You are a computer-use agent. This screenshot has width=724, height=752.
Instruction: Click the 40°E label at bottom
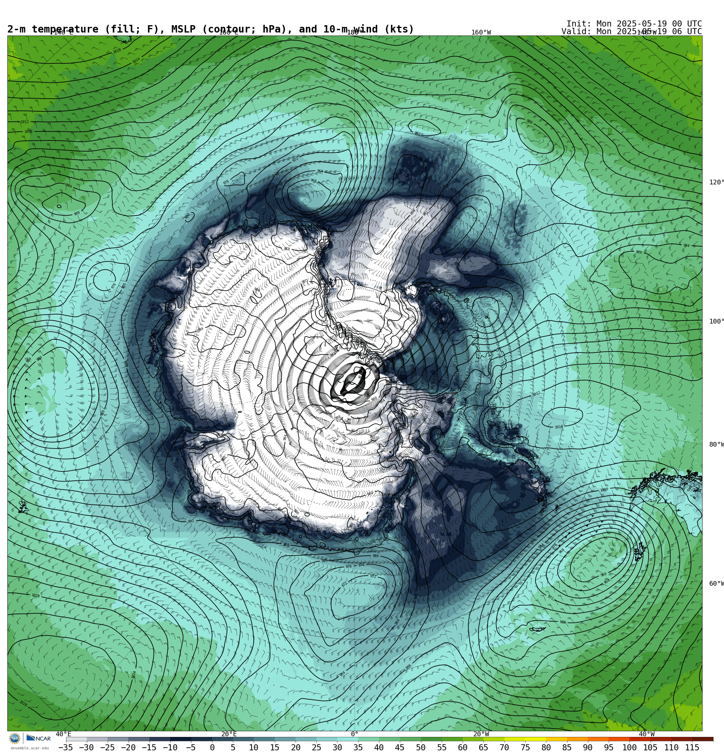pos(63,734)
